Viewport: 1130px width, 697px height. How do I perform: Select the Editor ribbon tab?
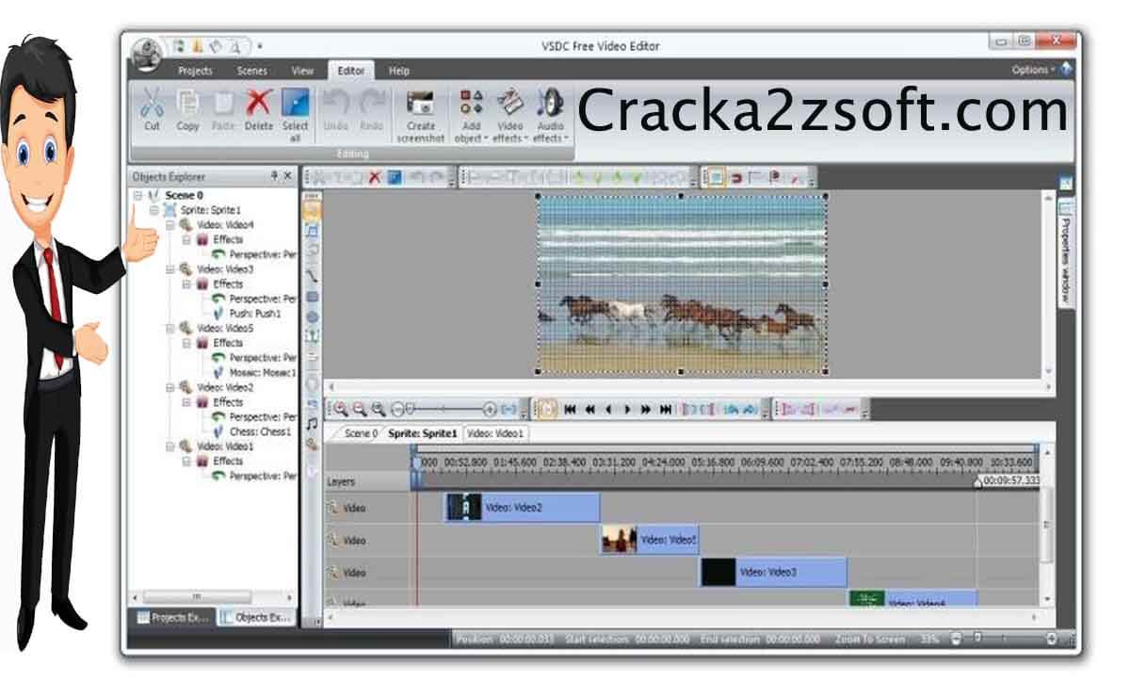[x=351, y=71]
